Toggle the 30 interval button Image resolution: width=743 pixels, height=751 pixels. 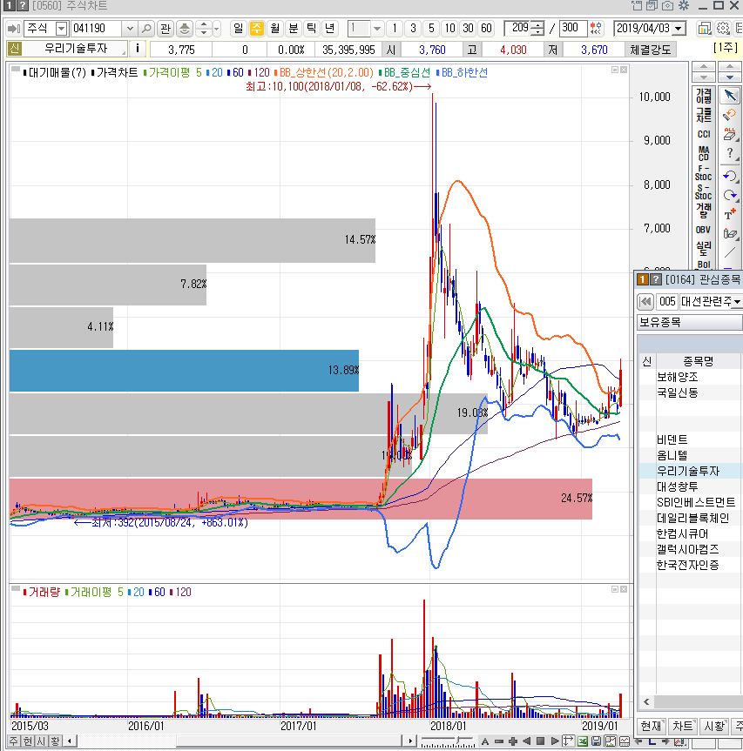click(468, 28)
